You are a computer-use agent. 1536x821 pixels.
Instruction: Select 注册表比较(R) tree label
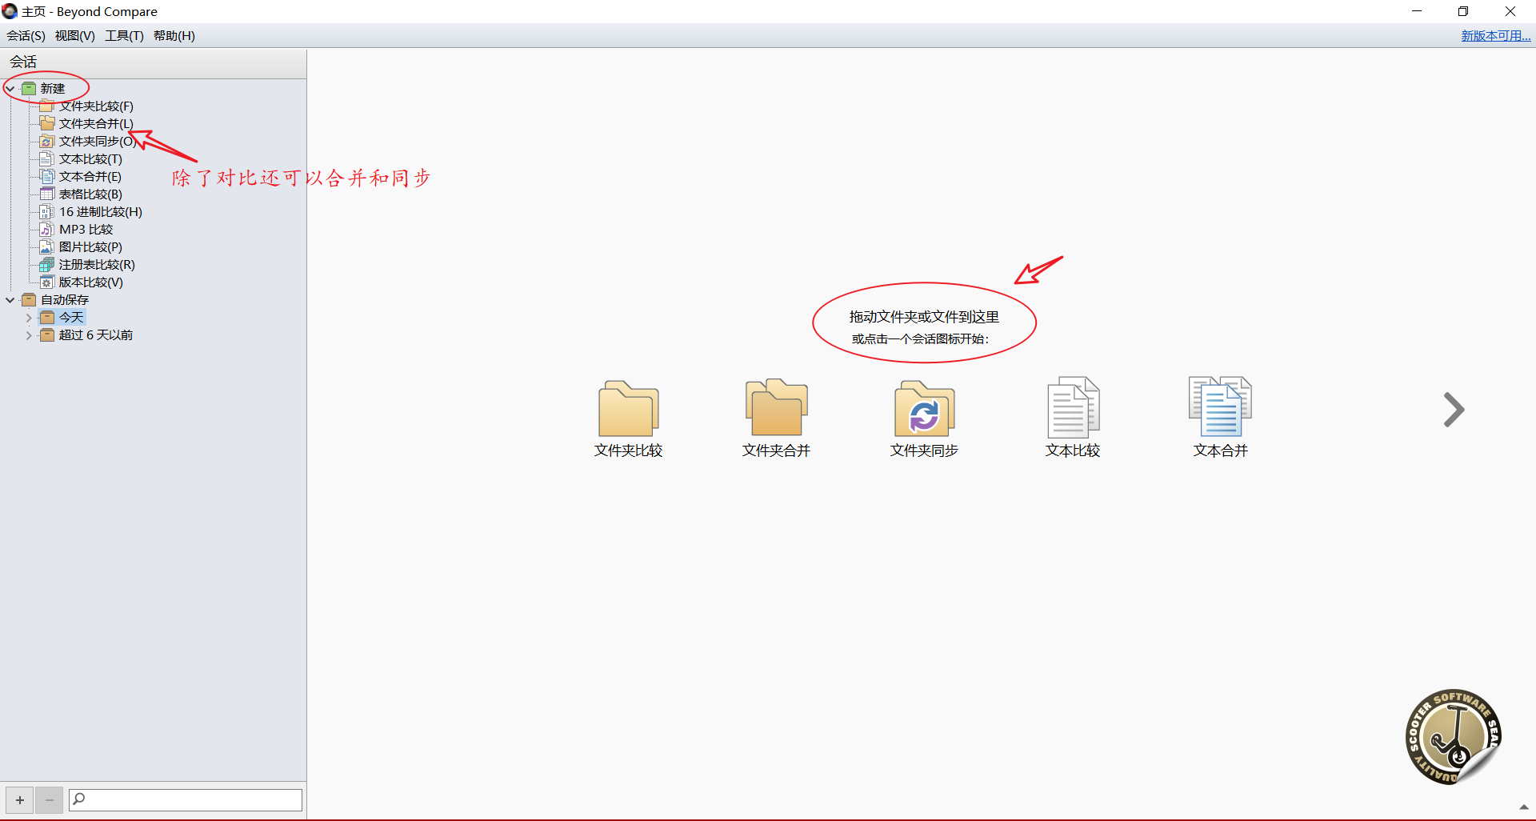tap(97, 264)
